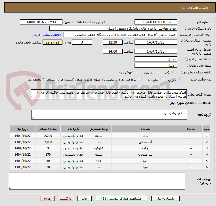
Task: Click the quantity 170 cell
Action: click(x=48, y=154)
